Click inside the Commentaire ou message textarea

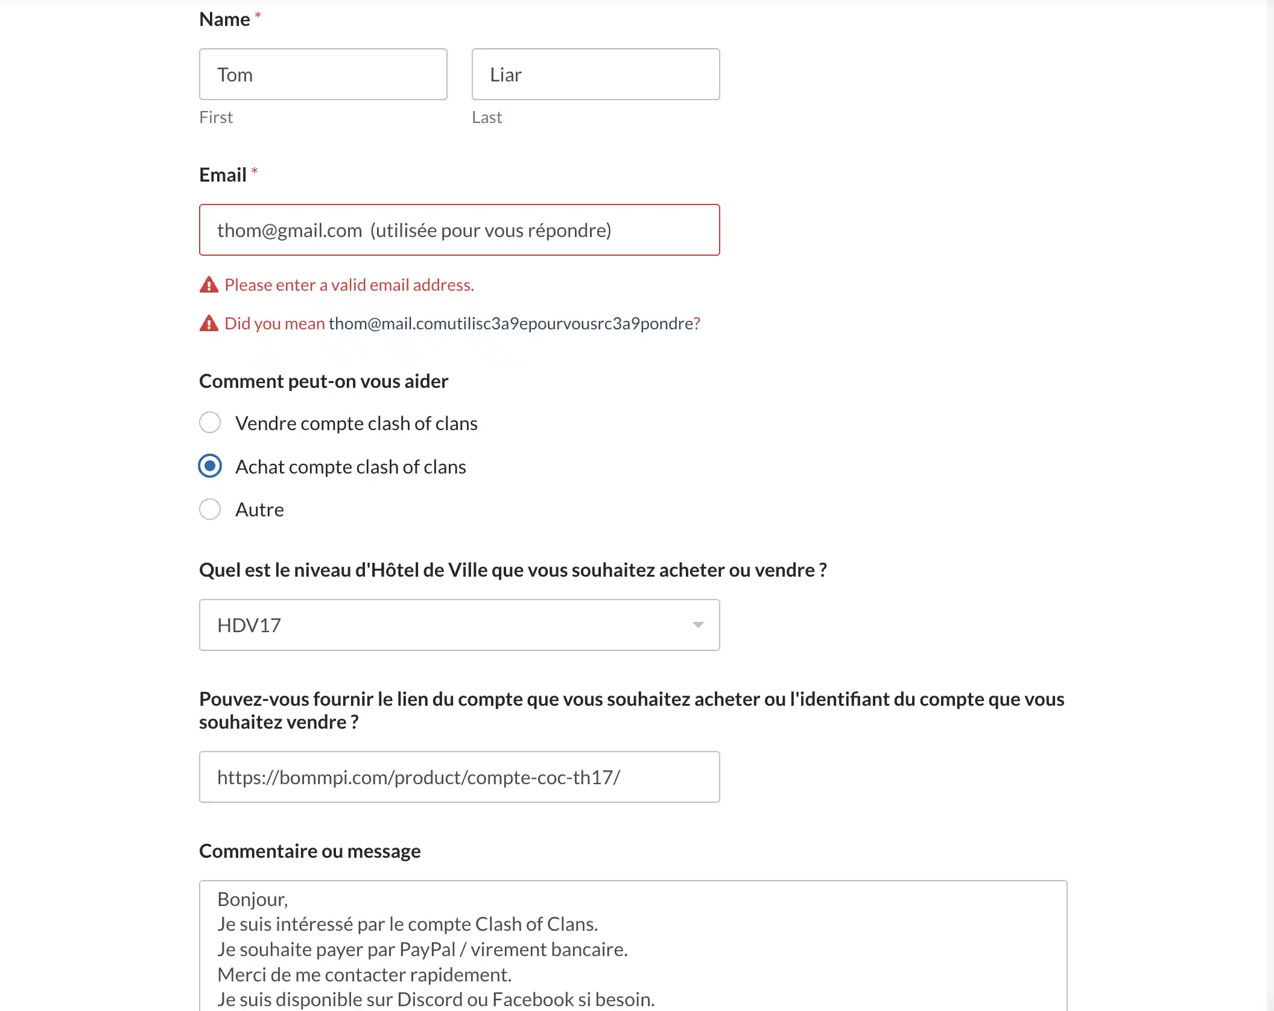pos(633,946)
